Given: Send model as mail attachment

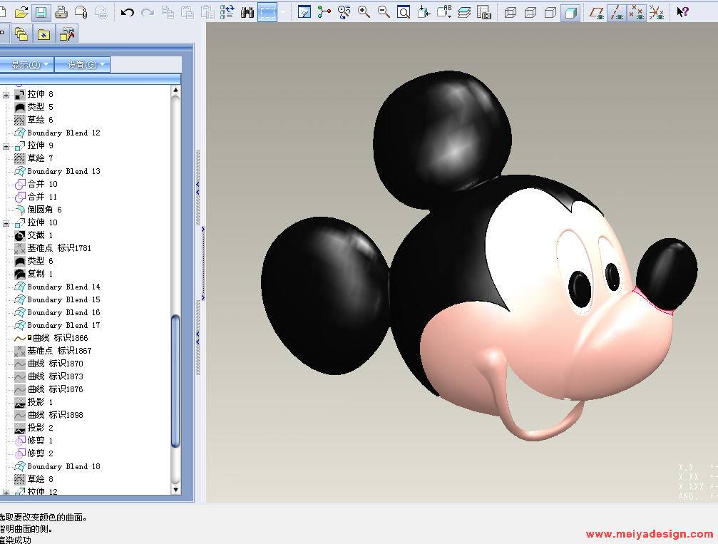Looking at the screenshot, I should pos(81,12).
